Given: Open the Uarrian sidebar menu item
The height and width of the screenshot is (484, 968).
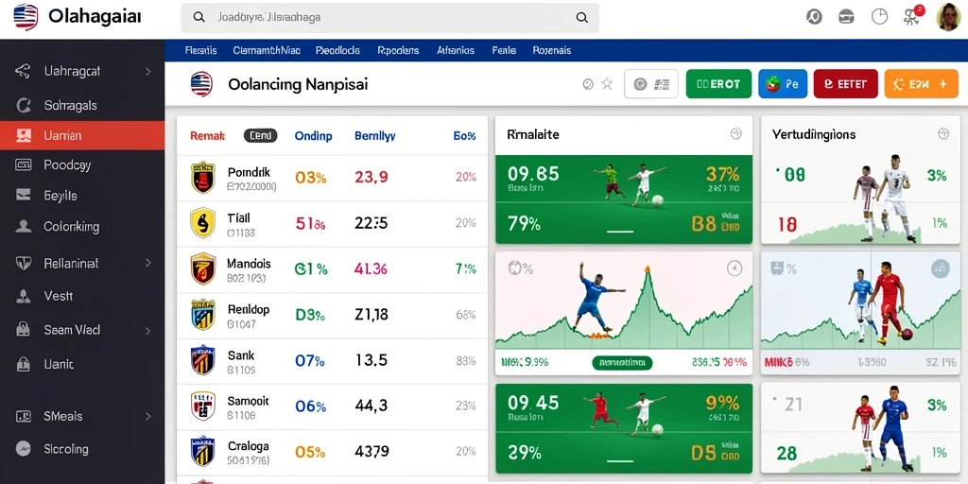Looking at the screenshot, I should 83,136.
